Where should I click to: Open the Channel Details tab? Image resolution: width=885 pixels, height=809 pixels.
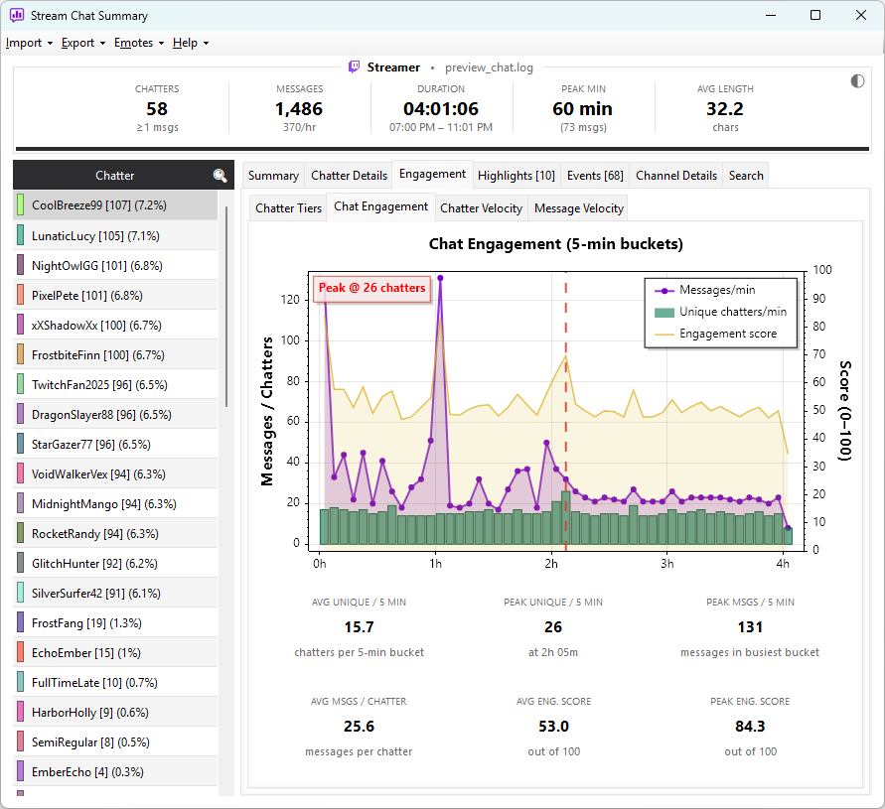pos(676,176)
